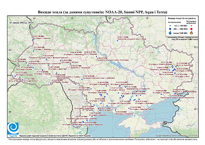Open the УкрГМІ spiral logo
Viewport: 205px width, 145px height.
pos(13,128)
